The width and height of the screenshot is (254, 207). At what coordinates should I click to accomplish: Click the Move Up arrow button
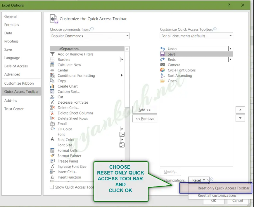point(240,110)
